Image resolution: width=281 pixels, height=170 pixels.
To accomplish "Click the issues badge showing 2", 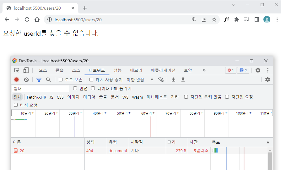I will click(x=243, y=70).
